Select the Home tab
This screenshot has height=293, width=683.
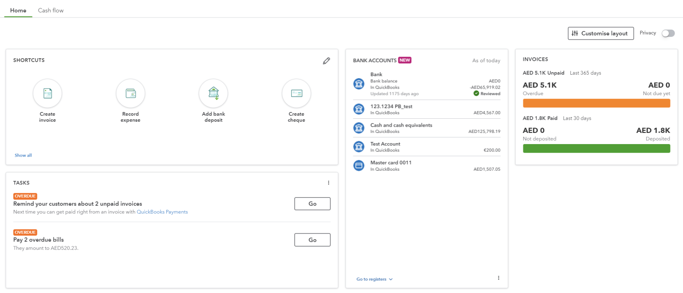(x=18, y=10)
